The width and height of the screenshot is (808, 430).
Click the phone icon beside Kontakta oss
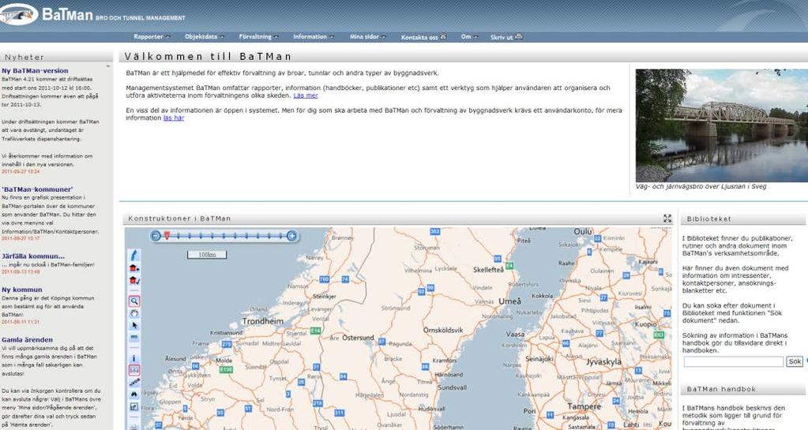(x=443, y=36)
